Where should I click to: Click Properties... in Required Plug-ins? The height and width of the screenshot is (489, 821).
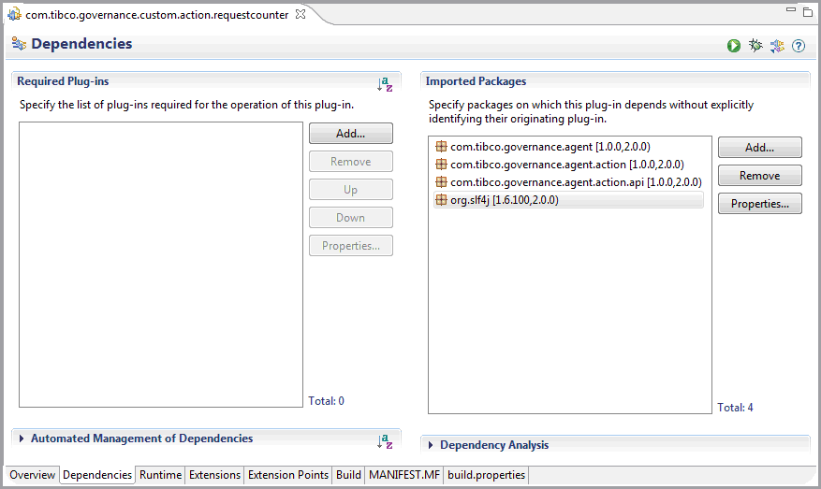(351, 246)
